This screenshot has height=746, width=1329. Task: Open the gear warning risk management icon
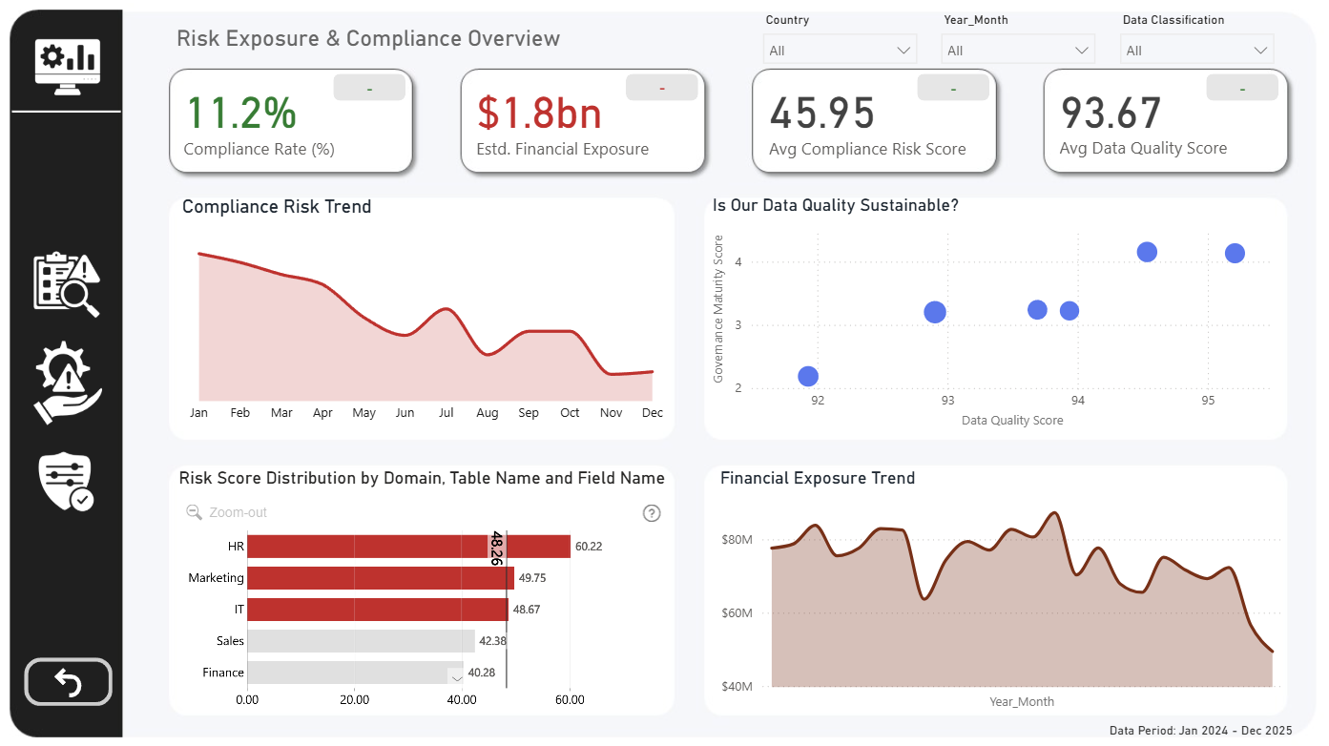point(67,383)
